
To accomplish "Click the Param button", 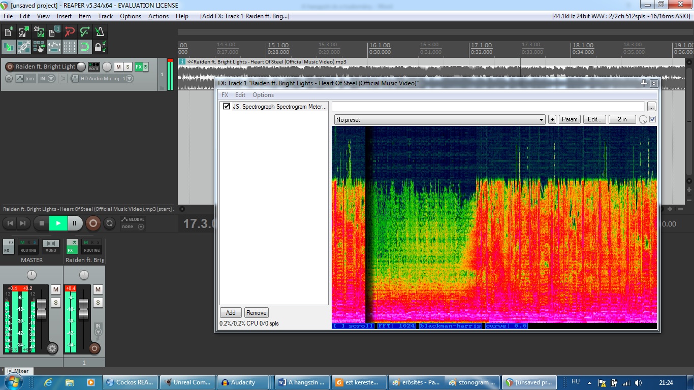I will click(x=570, y=119).
